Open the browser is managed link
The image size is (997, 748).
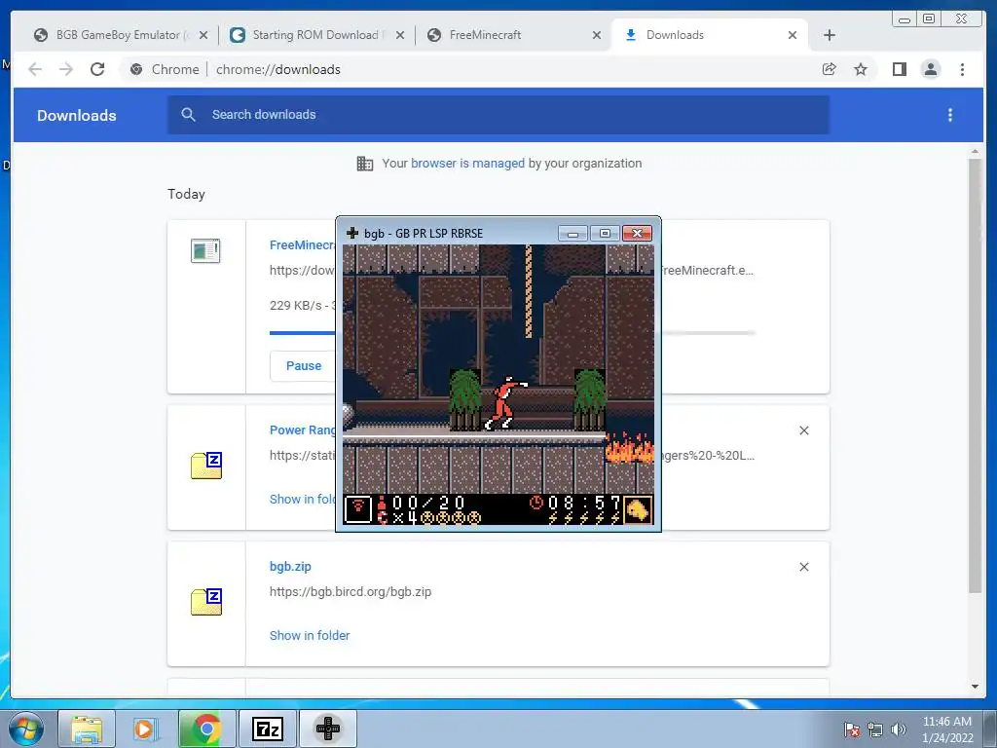click(467, 164)
